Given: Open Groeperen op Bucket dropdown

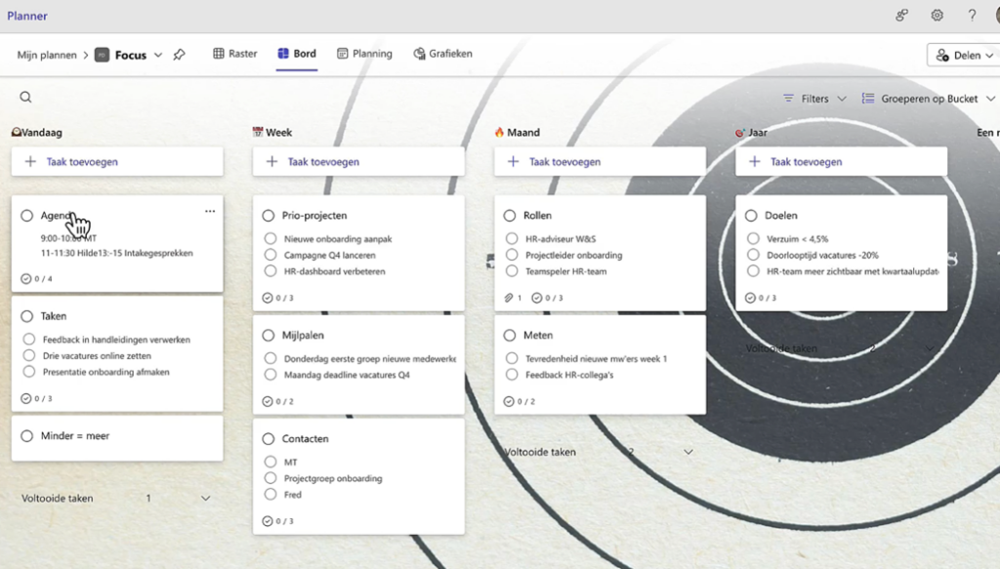Looking at the screenshot, I should point(928,99).
